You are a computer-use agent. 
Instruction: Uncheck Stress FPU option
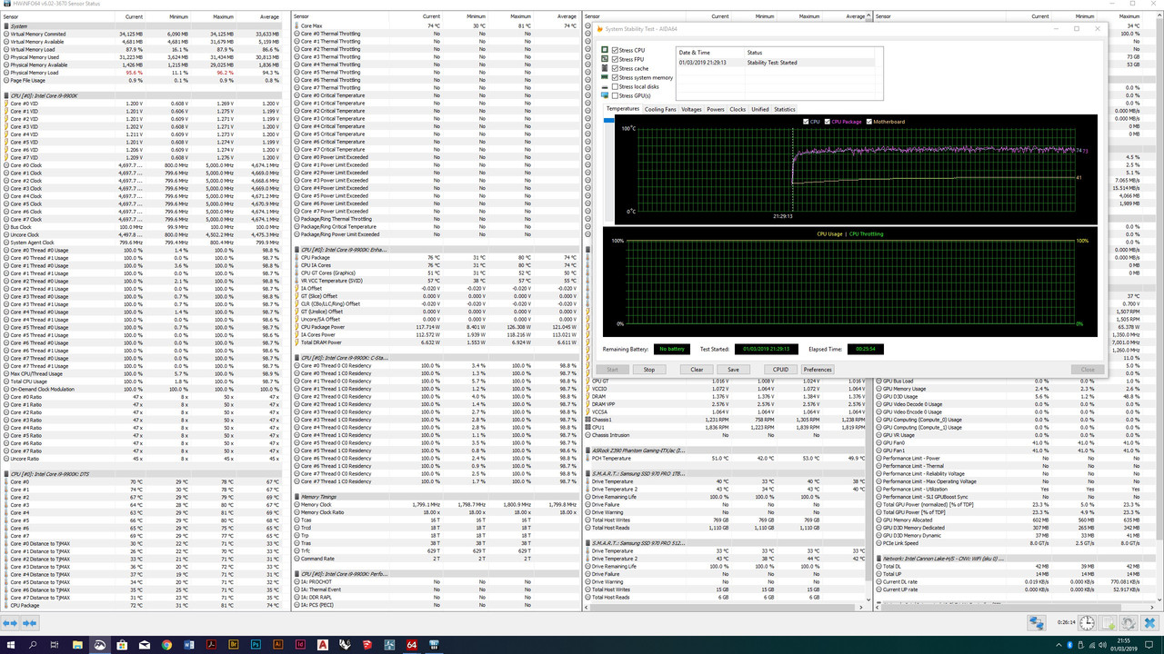[616, 60]
